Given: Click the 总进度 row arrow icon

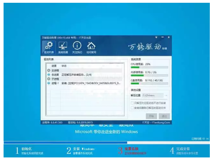Looking at the screenshot, I should coord(49,75).
